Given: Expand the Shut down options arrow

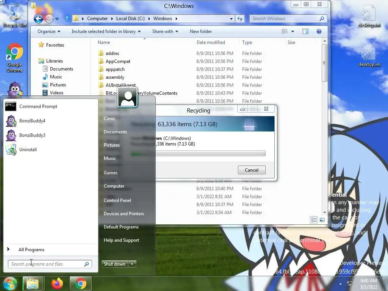Looking at the screenshot, I should point(132,264).
